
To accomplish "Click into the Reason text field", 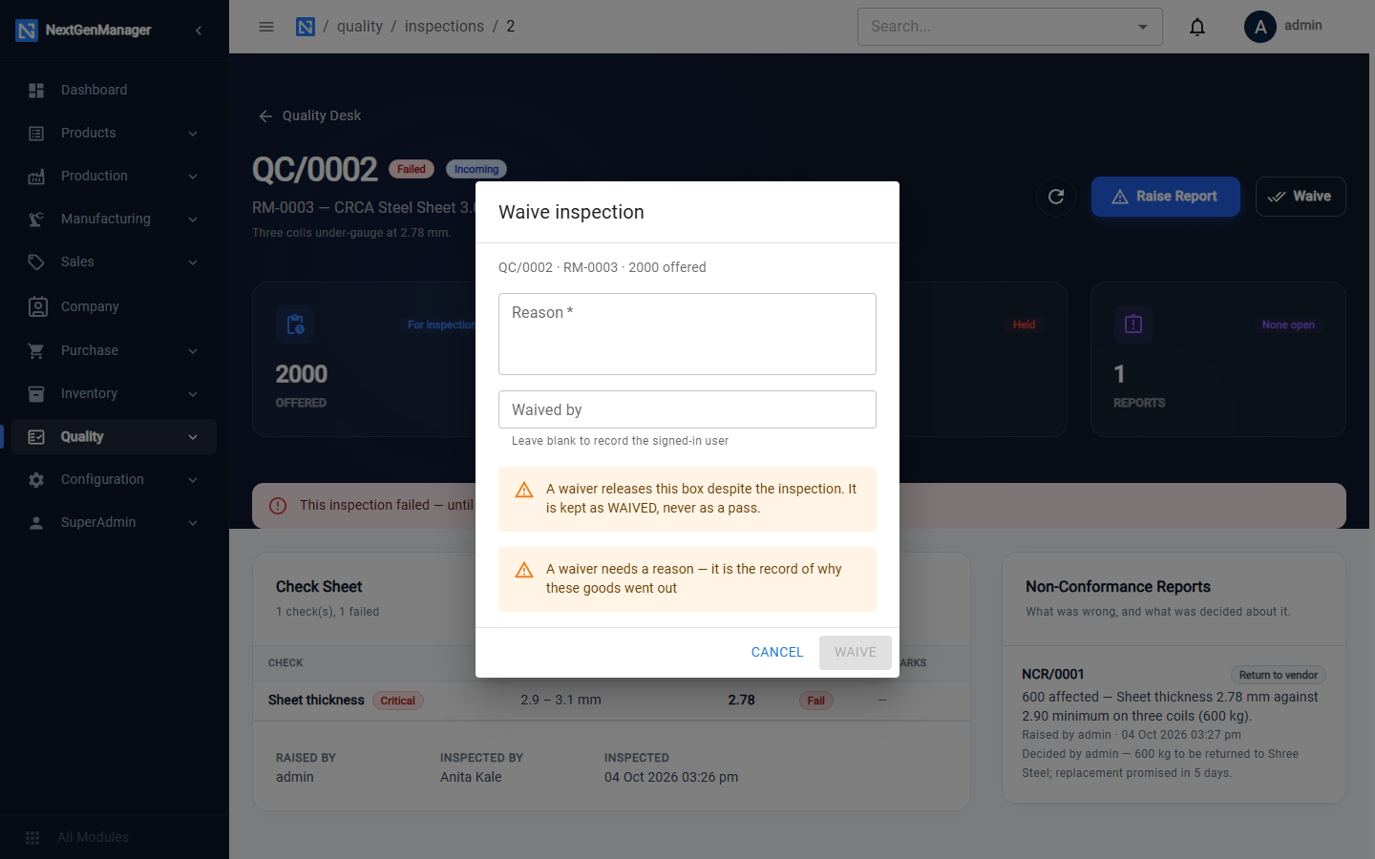I will click(x=687, y=334).
